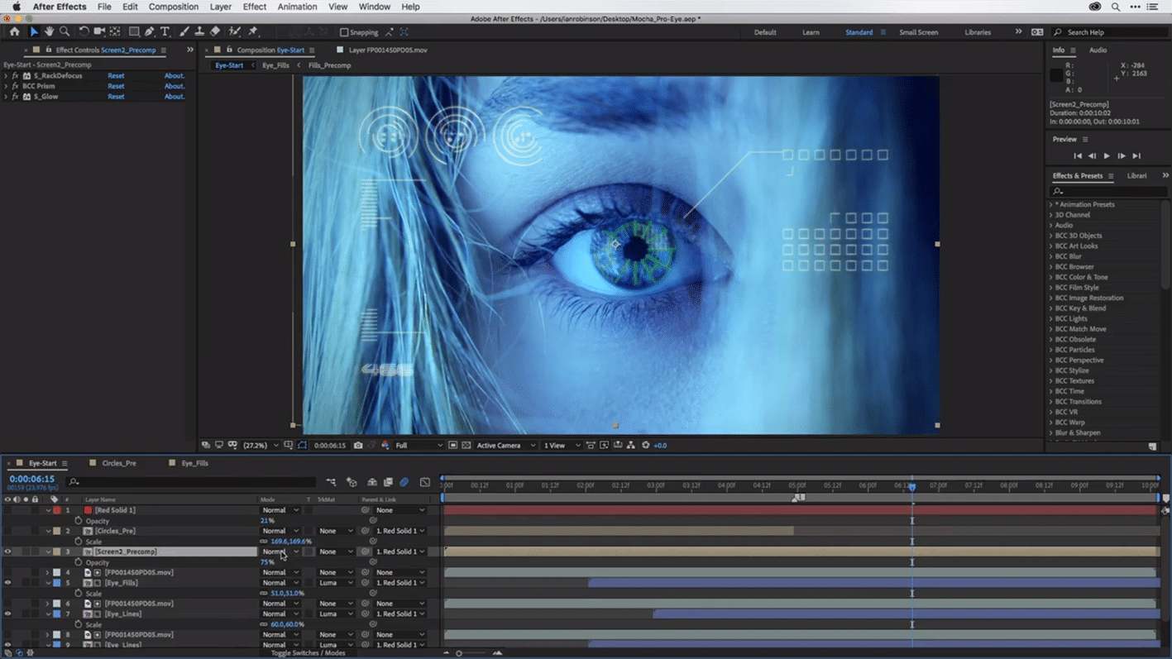Select the Zoom magnifier tool
The image size is (1172, 659).
pos(65,31)
